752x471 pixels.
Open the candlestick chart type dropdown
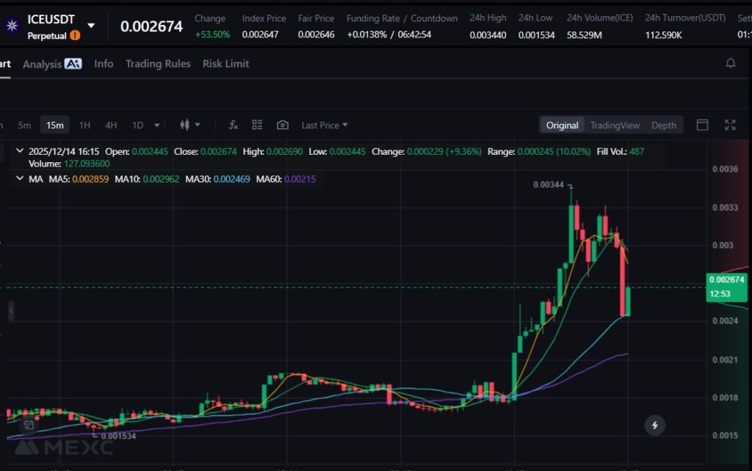189,125
